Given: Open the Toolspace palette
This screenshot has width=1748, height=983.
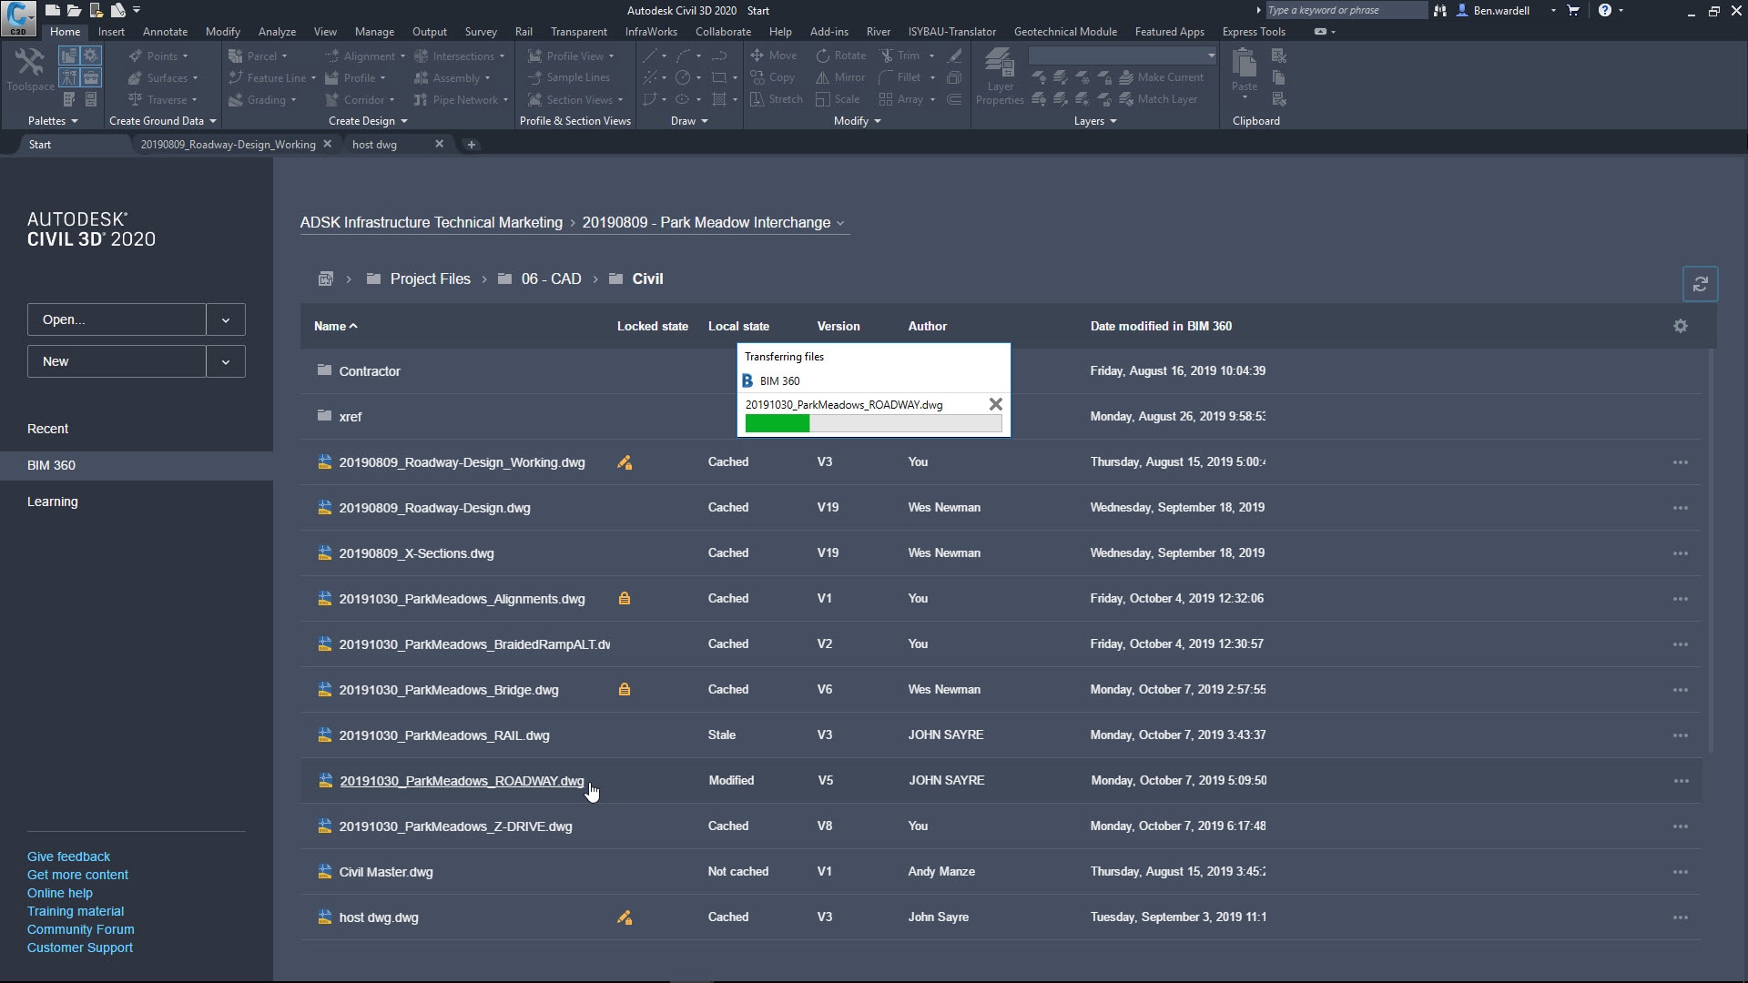Looking at the screenshot, I should click(30, 69).
